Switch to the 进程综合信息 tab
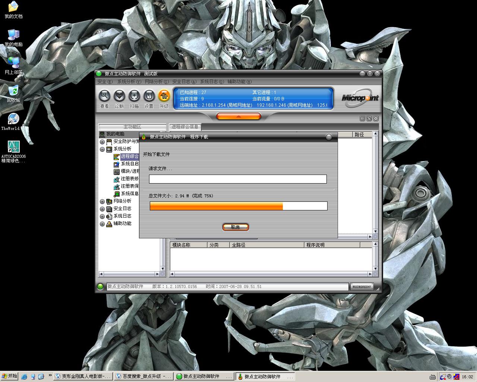 (185, 127)
